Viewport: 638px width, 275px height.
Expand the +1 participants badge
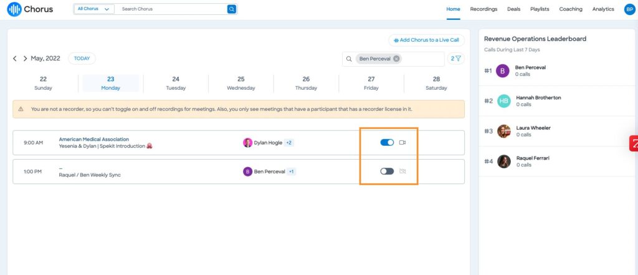click(292, 171)
